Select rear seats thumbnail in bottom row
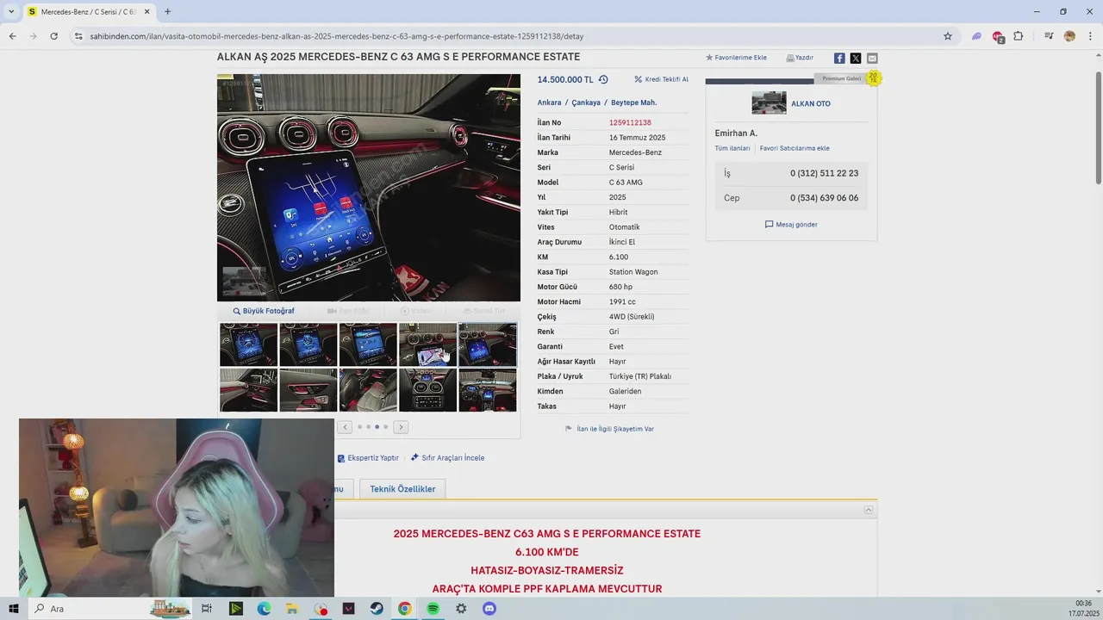This screenshot has height=620, width=1103. point(368,390)
